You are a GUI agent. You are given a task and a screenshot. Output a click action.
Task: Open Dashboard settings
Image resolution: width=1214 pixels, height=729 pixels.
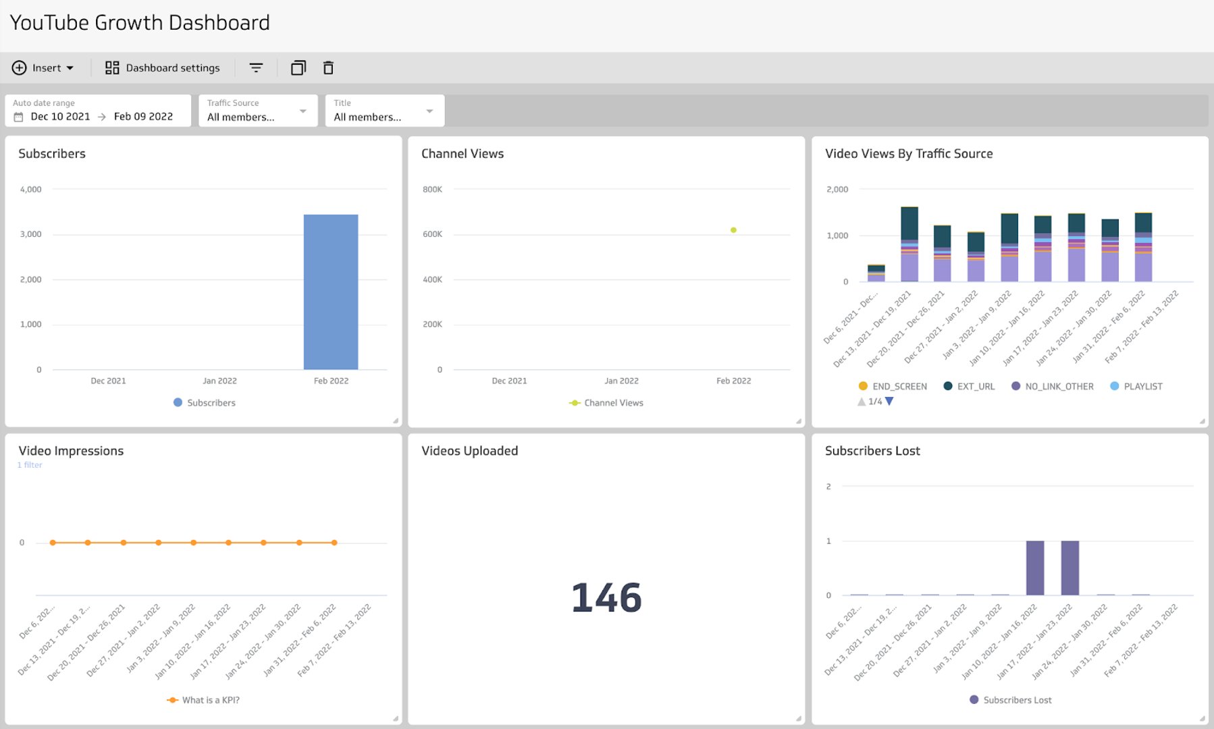click(x=172, y=67)
